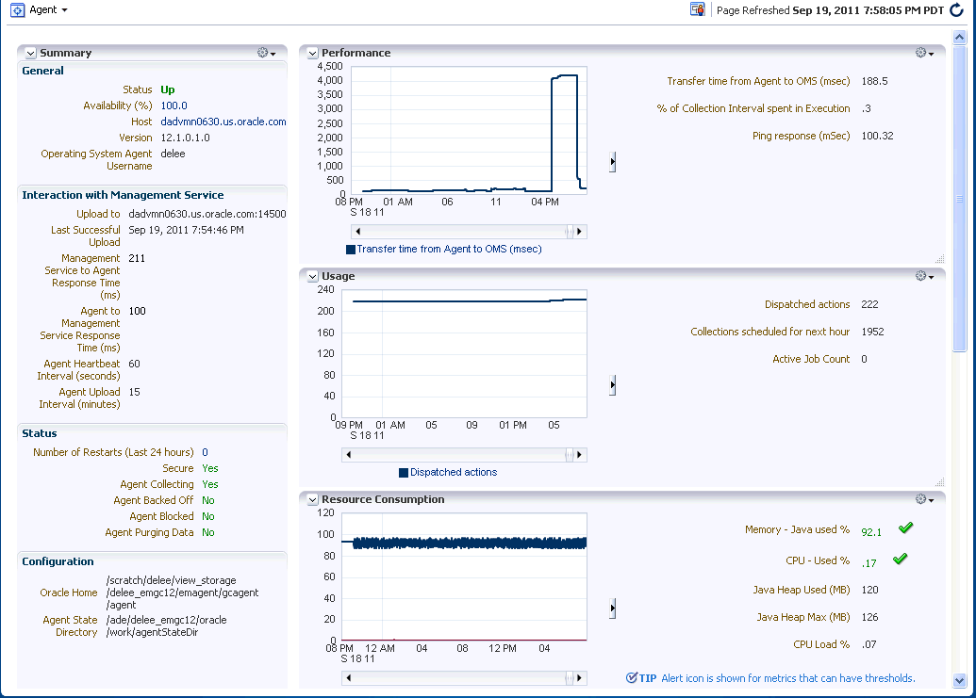Open the Performance panel gear menu

924,53
